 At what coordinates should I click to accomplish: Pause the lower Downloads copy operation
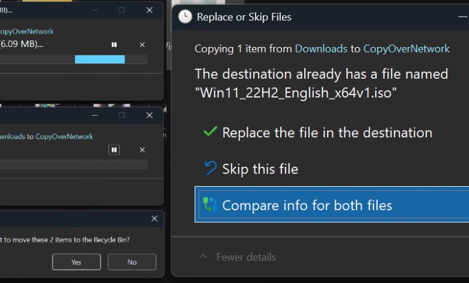click(x=114, y=149)
